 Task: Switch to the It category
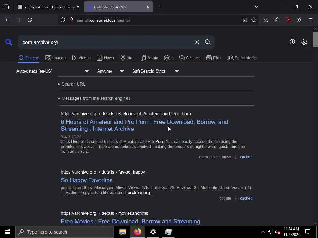tap(168, 58)
